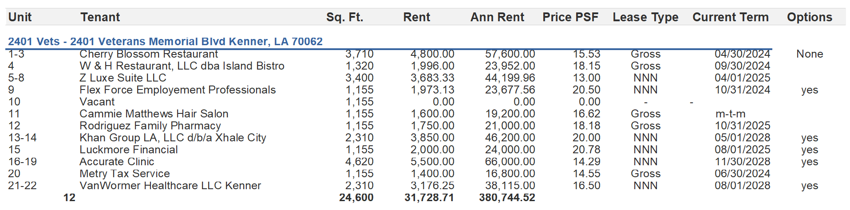
Task: Click the Ann Rent column header
Action: [497, 17]
